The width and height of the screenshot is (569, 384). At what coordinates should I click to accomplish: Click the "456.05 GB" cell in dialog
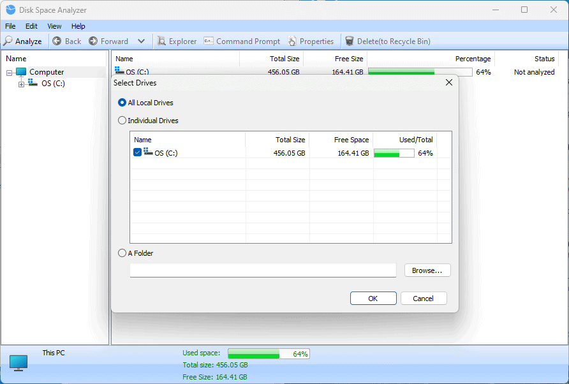tap(289, 153)
